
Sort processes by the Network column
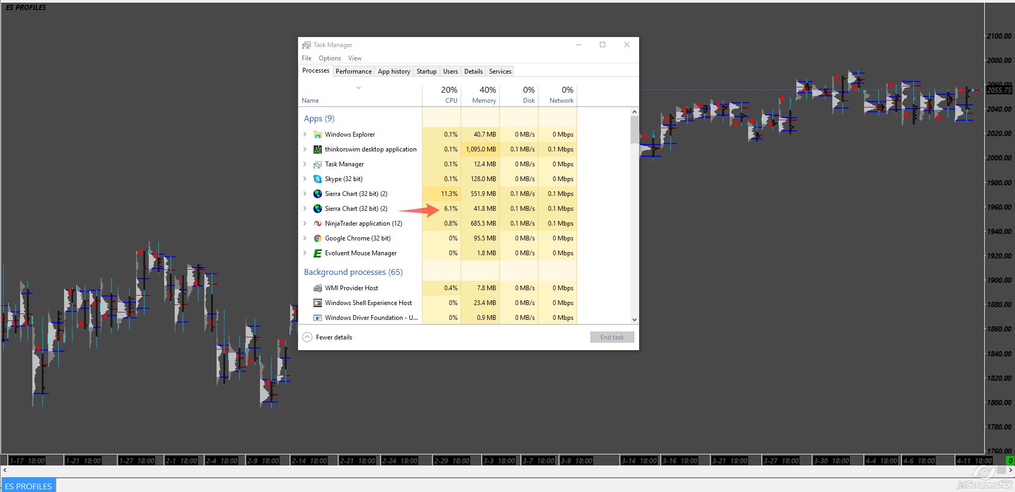(558, 95)
